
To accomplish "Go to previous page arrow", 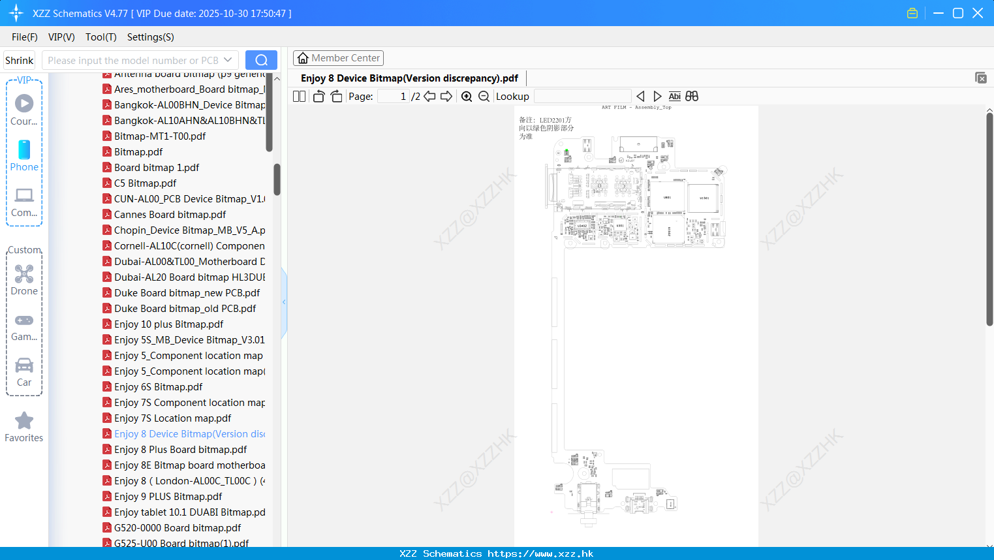I will pos(429,96).
